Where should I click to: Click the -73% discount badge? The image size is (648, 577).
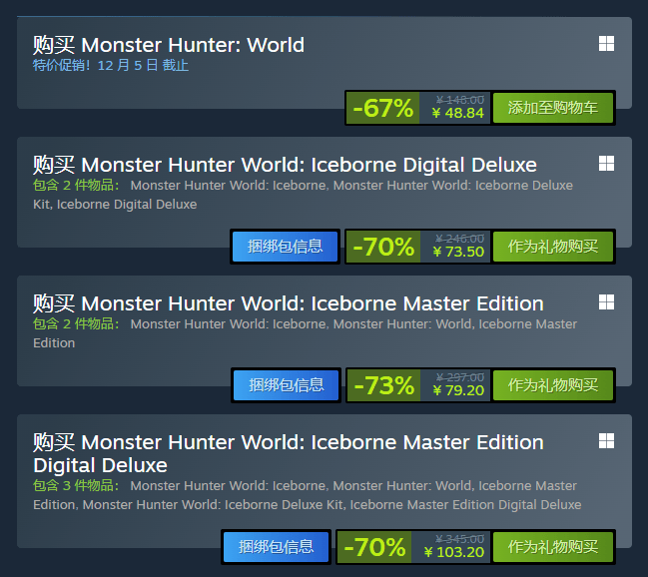384,385
